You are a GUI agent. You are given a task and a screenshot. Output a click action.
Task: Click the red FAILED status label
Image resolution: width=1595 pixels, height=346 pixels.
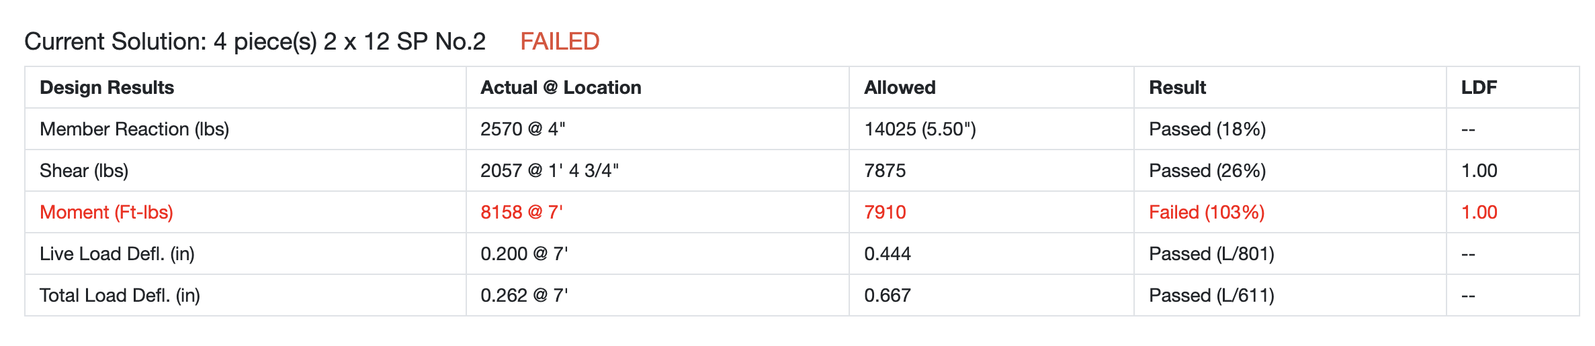click(560, 42)
